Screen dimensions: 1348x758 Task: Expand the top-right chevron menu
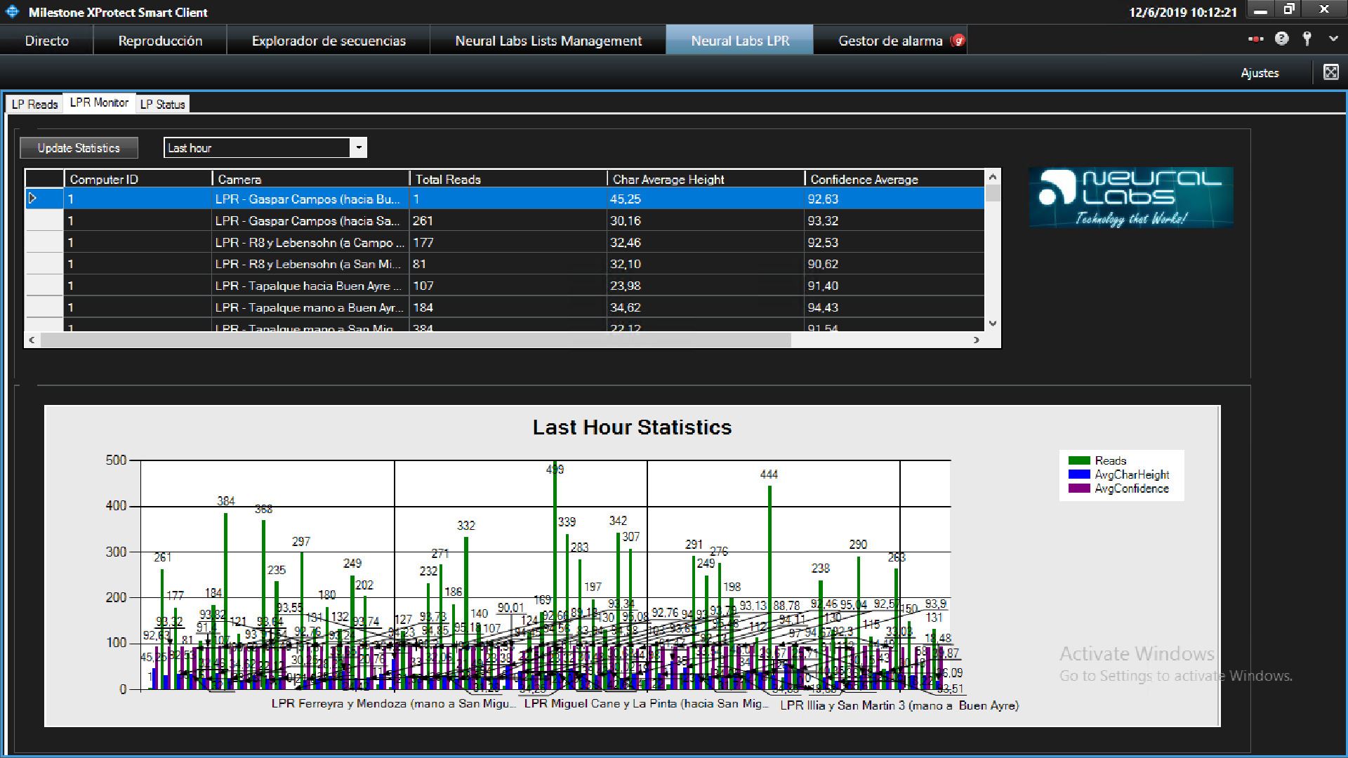[1333, 39]
